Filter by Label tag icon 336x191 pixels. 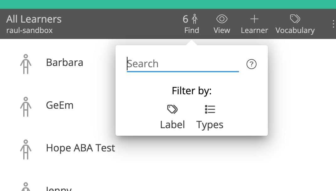point(172,109)
